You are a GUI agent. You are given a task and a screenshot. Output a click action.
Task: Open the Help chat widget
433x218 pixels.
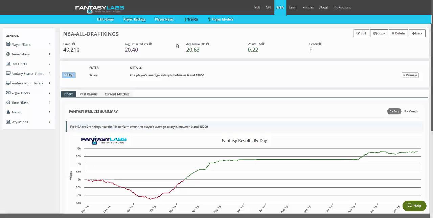[x=414, y=206]
